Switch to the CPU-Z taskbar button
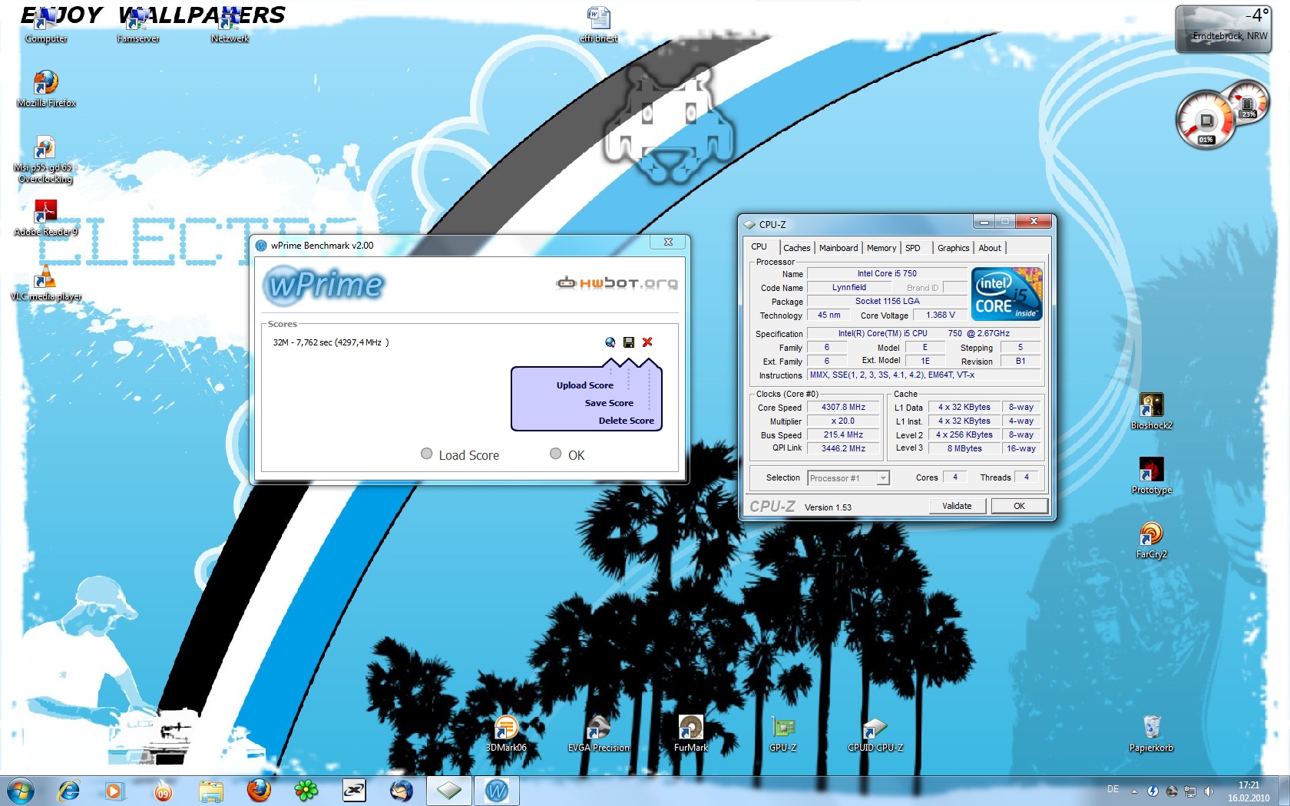1290x806 pixels. [449, 790]
